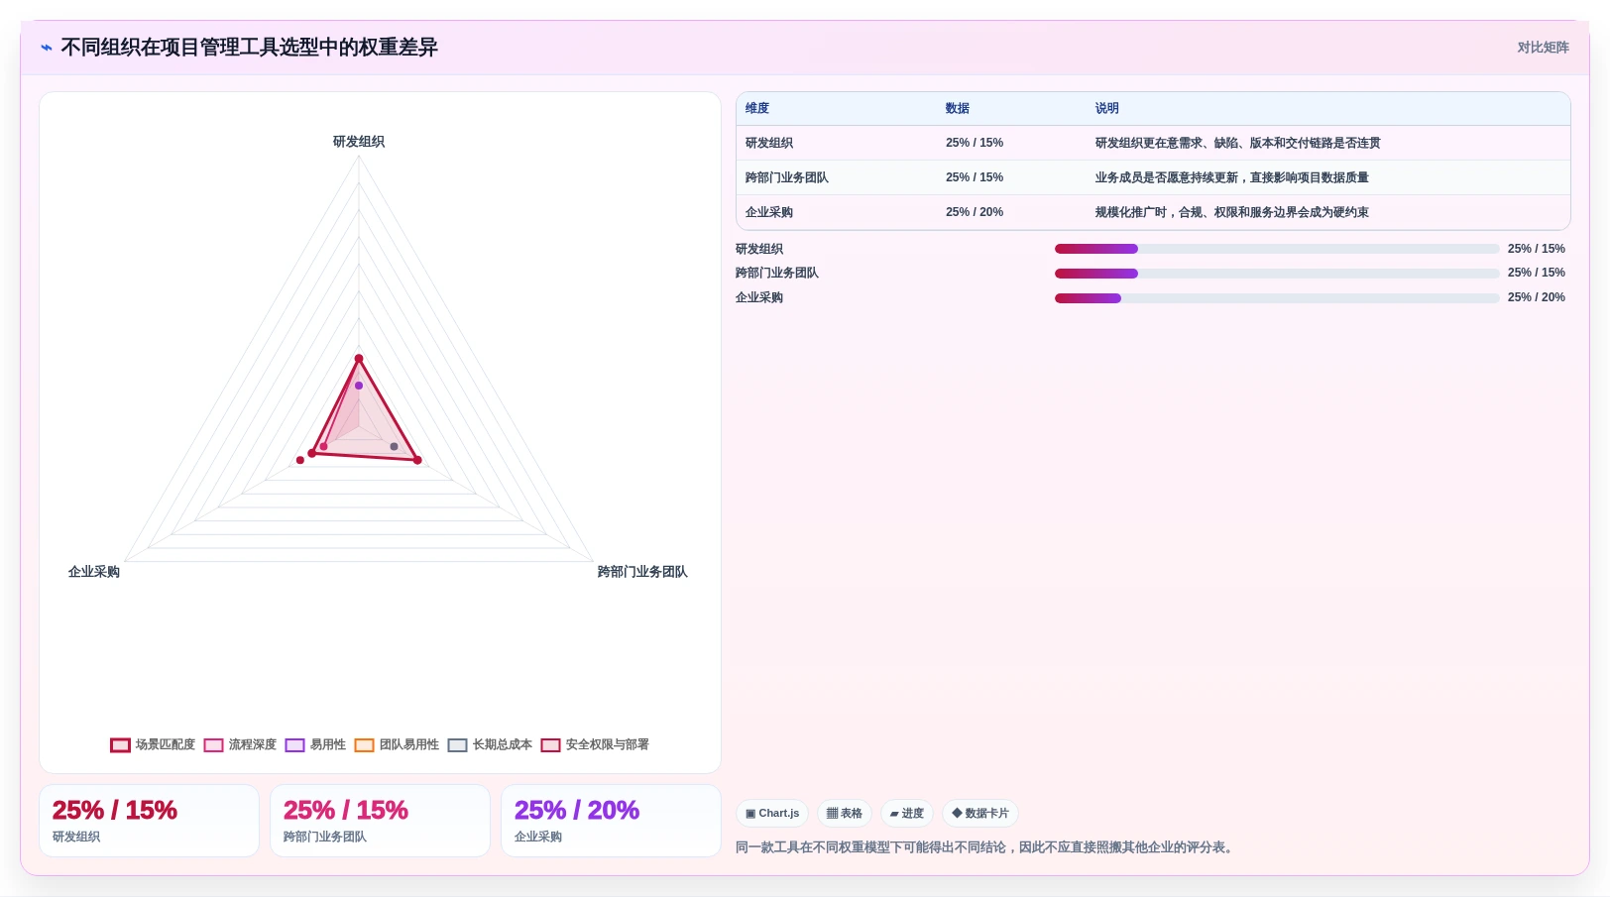Image resolution: width=1610 pixels, height=897 pixels.
Task: Click the 研发组织 progress bar
Action: [x=1277, y=250]
